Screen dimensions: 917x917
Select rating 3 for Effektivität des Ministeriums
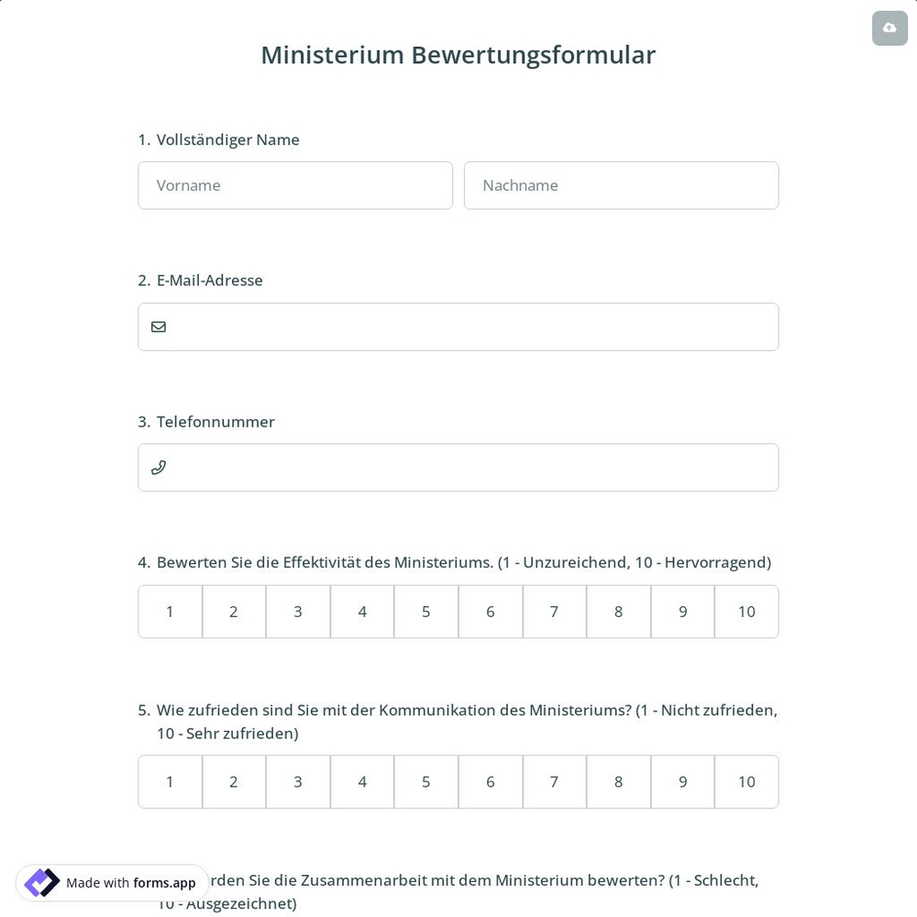coord(297,612)
